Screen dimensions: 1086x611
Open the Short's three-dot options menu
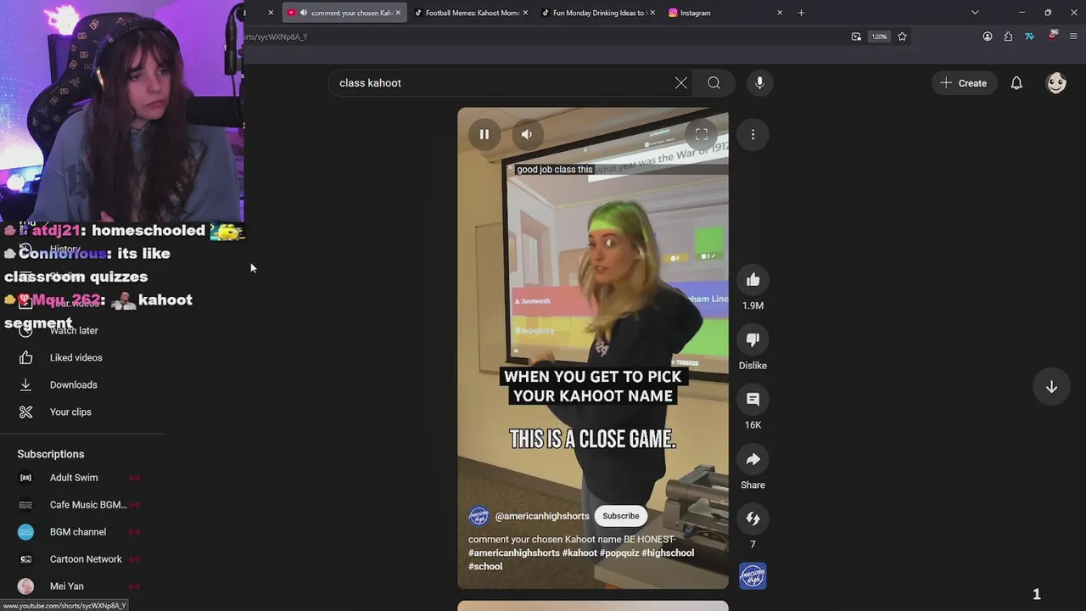(x=753, y=134)
